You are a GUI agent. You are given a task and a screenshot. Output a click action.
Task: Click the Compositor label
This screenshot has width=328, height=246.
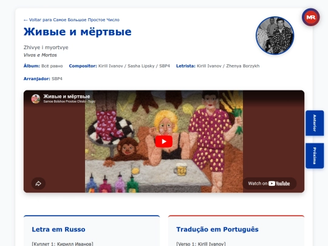pos(83,66)
